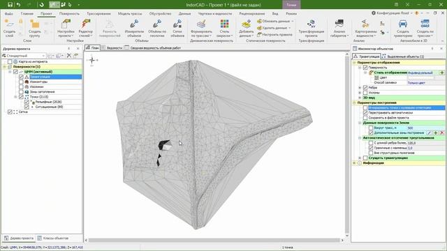Click Вокруг трасс value field 500
Screen dimensions: 447x251
[x=426, y=128]
